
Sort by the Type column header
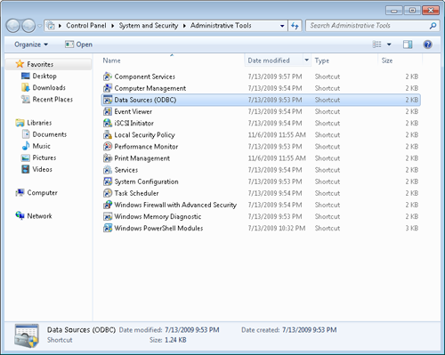[322, 61]
